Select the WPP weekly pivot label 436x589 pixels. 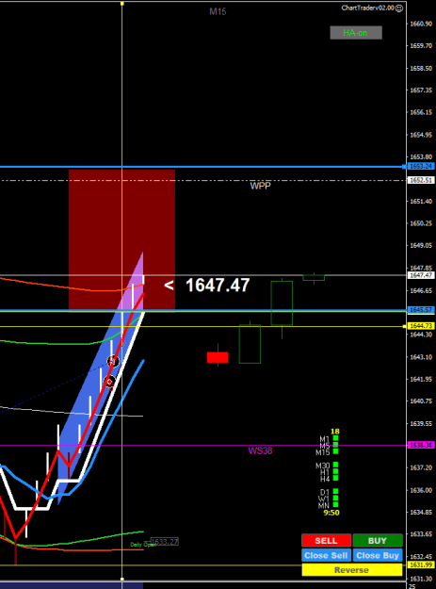tap(261, 186)
